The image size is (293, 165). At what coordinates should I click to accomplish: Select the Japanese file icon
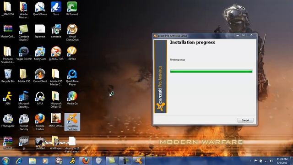tap(40, 31)
